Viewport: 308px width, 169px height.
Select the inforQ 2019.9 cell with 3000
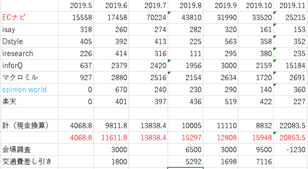[x=221, y=66]
